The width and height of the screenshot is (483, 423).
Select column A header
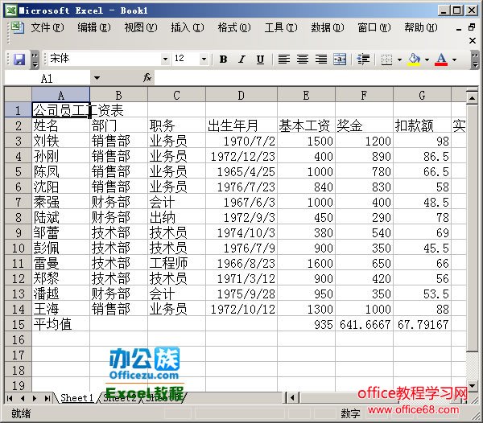click(61, 95)
